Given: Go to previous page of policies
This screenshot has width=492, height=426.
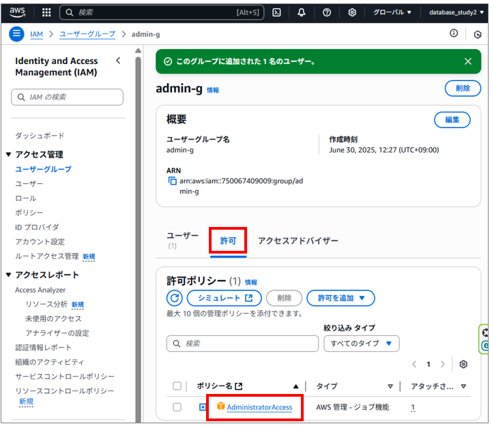Looking at the screenshot, I should pos(414,364).
